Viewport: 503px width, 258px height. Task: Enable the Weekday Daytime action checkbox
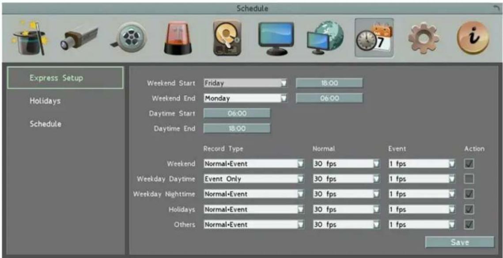tap(469, 179)
